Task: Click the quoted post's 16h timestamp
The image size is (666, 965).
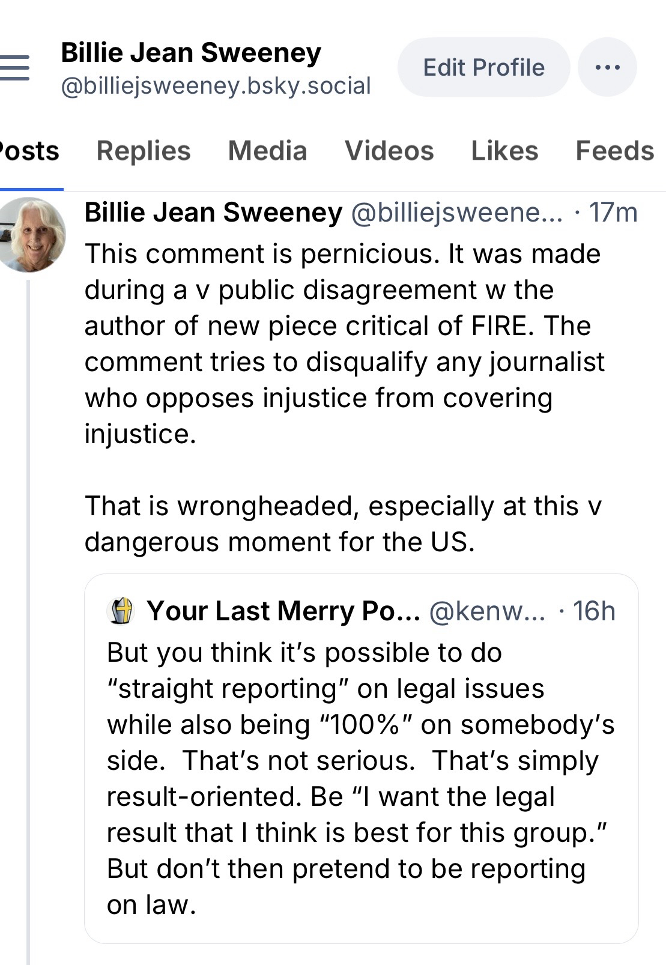Action: (x=594, y=611)
